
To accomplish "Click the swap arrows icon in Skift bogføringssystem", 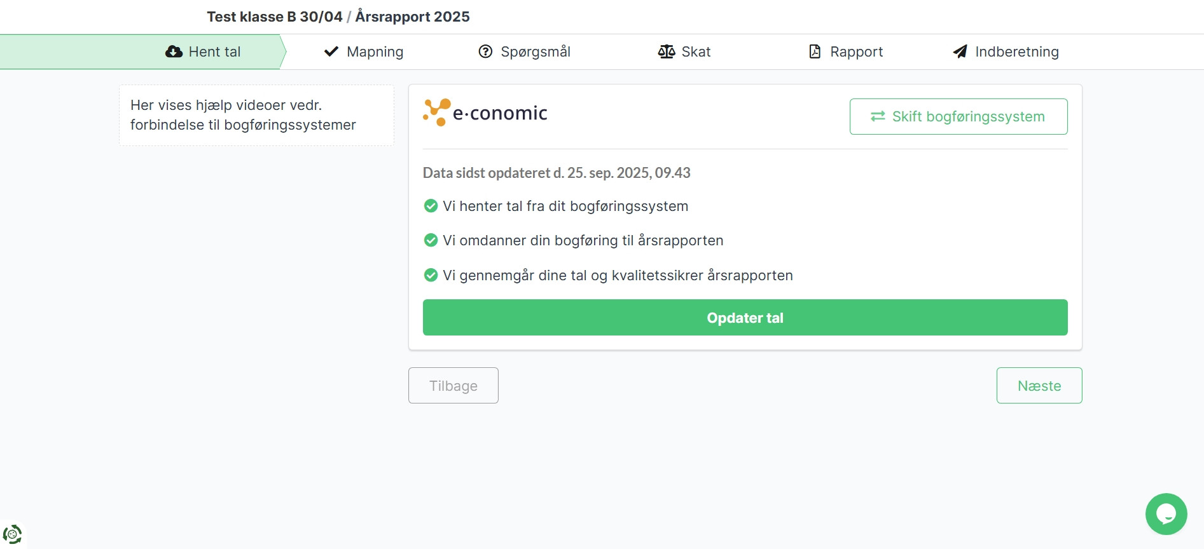I will (x=877, y=116).
